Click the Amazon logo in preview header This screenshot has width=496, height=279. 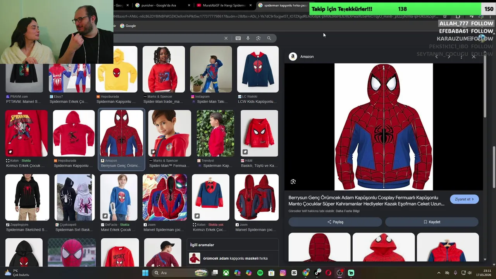(x=293, y=57)
